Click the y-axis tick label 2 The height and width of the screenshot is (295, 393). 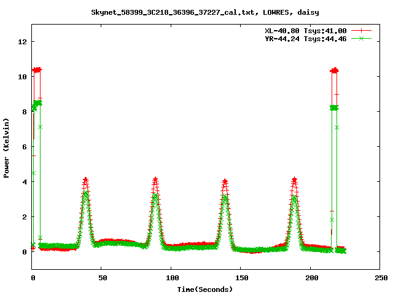click(25, 217)
